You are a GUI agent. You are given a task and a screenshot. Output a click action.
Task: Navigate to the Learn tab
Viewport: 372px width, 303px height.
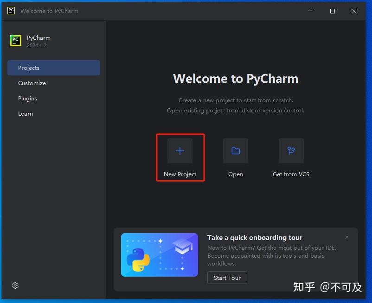(26, 113)
